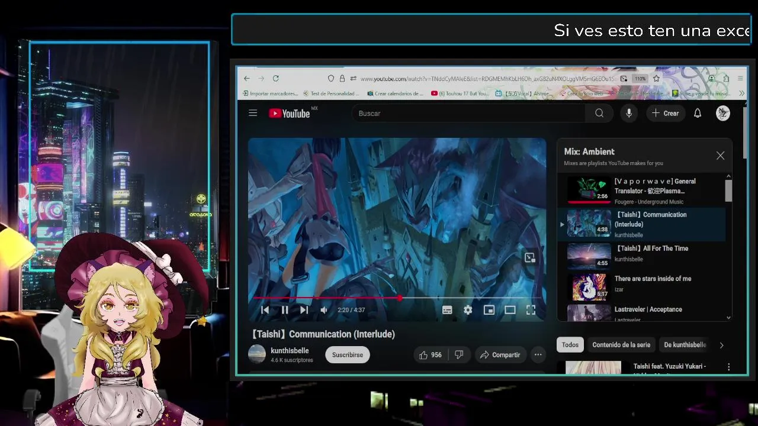Open the Test de Personalidad bookmark

331,93
